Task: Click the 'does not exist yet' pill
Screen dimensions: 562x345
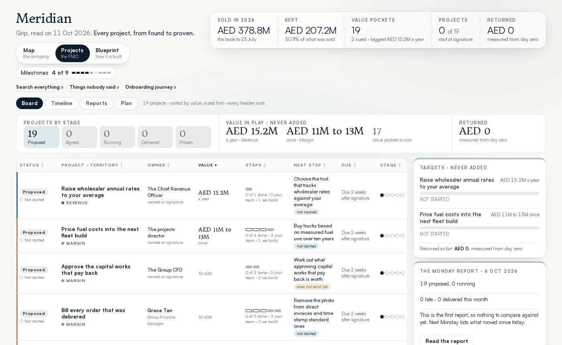Action: point(312,287)
